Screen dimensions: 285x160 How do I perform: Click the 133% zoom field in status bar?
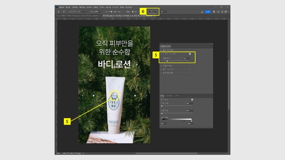click(x=58, y=153)
